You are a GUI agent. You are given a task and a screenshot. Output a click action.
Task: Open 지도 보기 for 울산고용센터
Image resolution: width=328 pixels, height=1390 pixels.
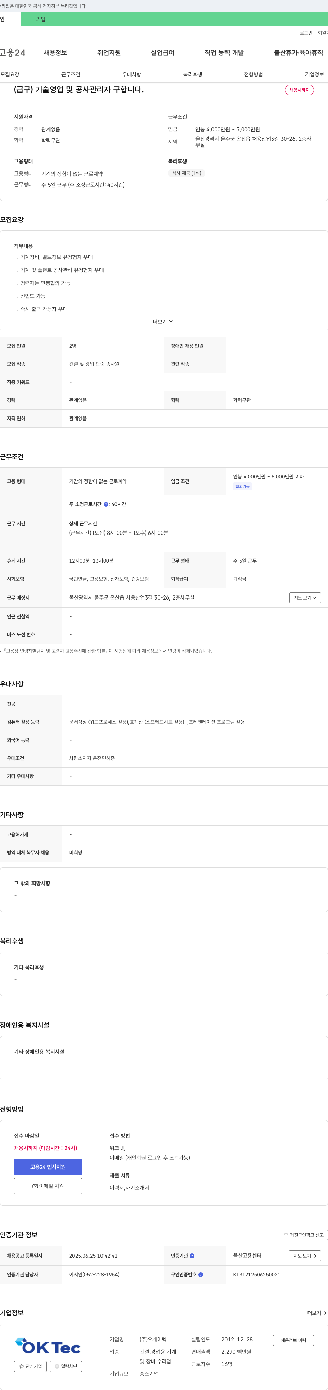point(305,1256)
